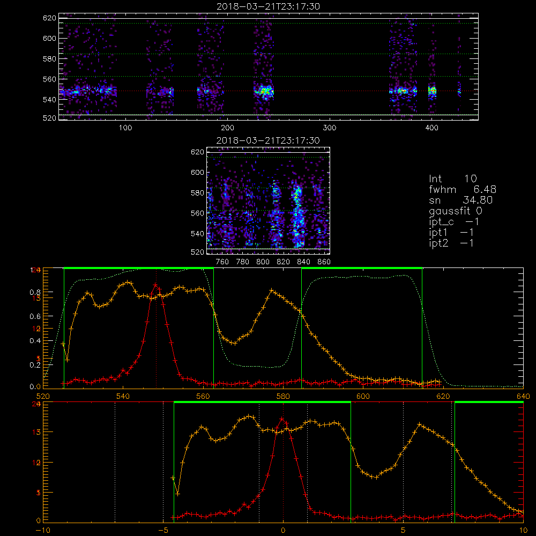Select the 'ipt_c -1' parameter line
Viewport: 536px width, 536px height.
point(453,222)
